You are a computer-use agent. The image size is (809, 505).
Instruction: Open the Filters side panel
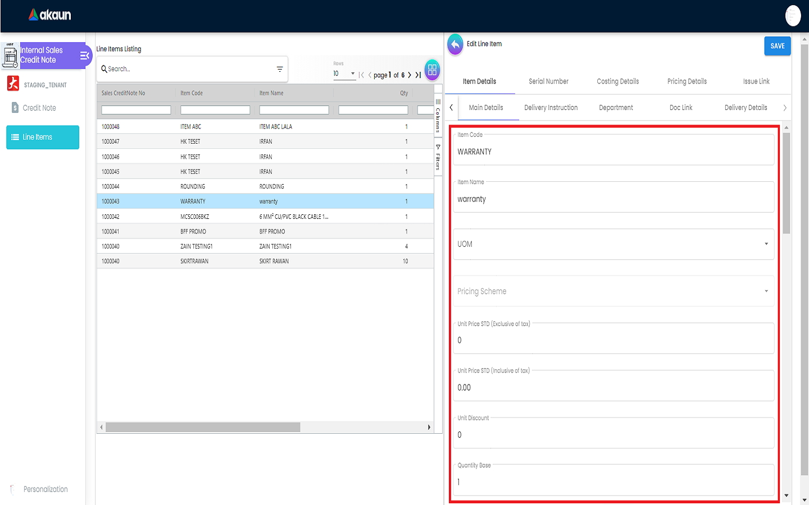438,158
